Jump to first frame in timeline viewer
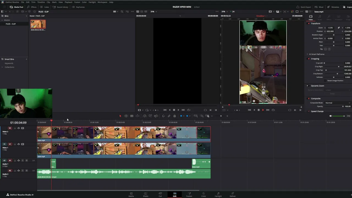The width and height of the screenshot is (352, 198). click(249, 110)
